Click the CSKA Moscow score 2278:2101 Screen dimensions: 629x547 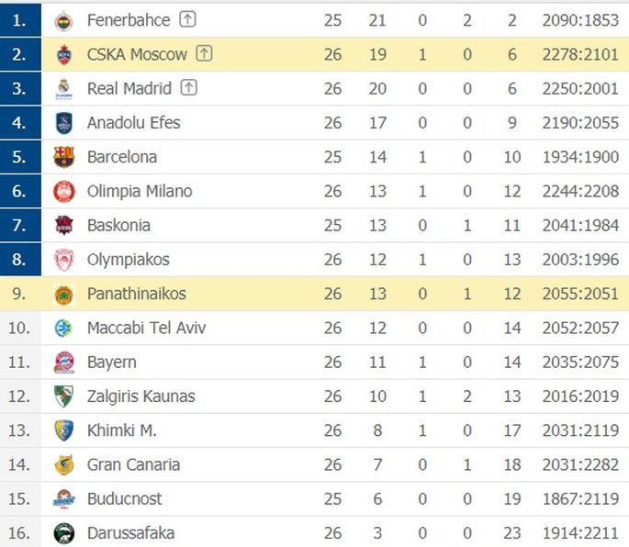(580, 54)
